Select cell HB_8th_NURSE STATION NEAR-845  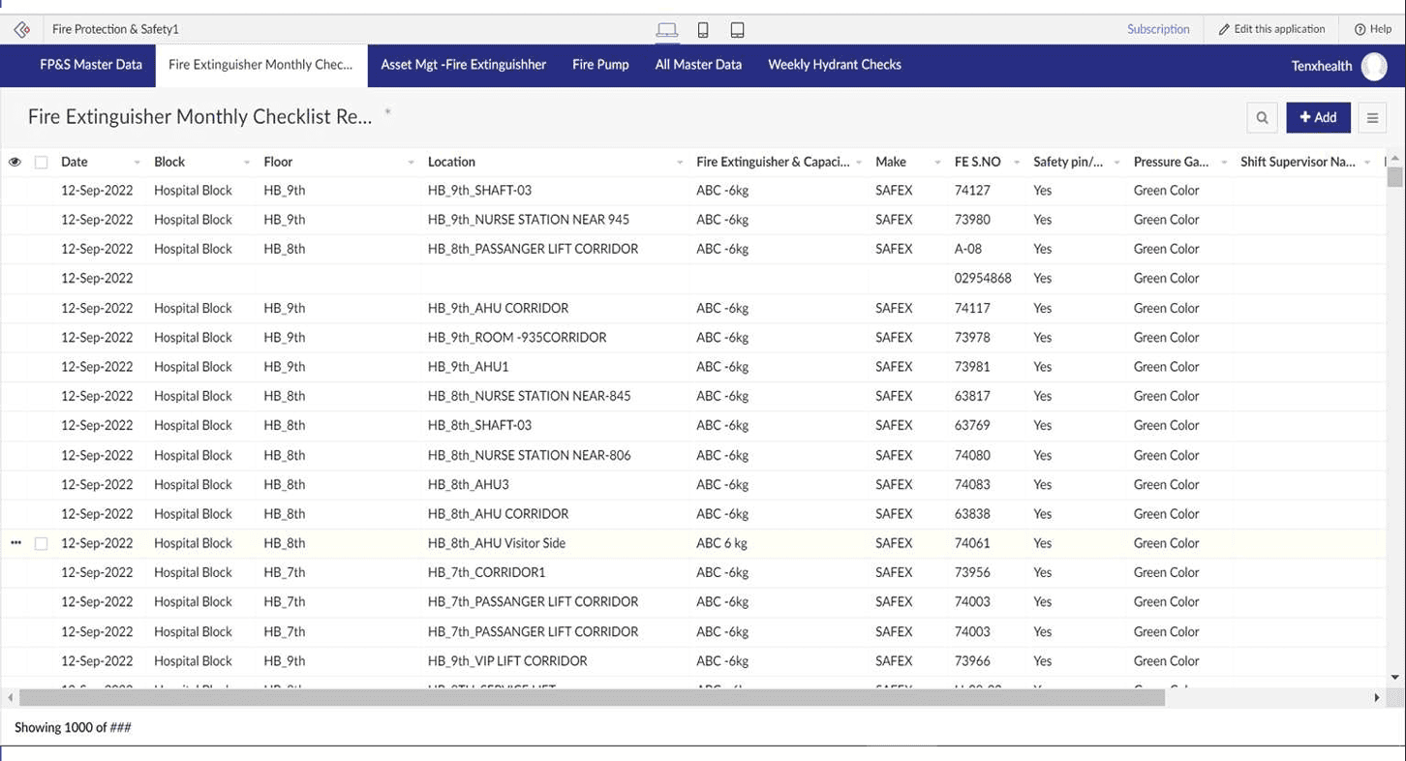coord(530,396)
